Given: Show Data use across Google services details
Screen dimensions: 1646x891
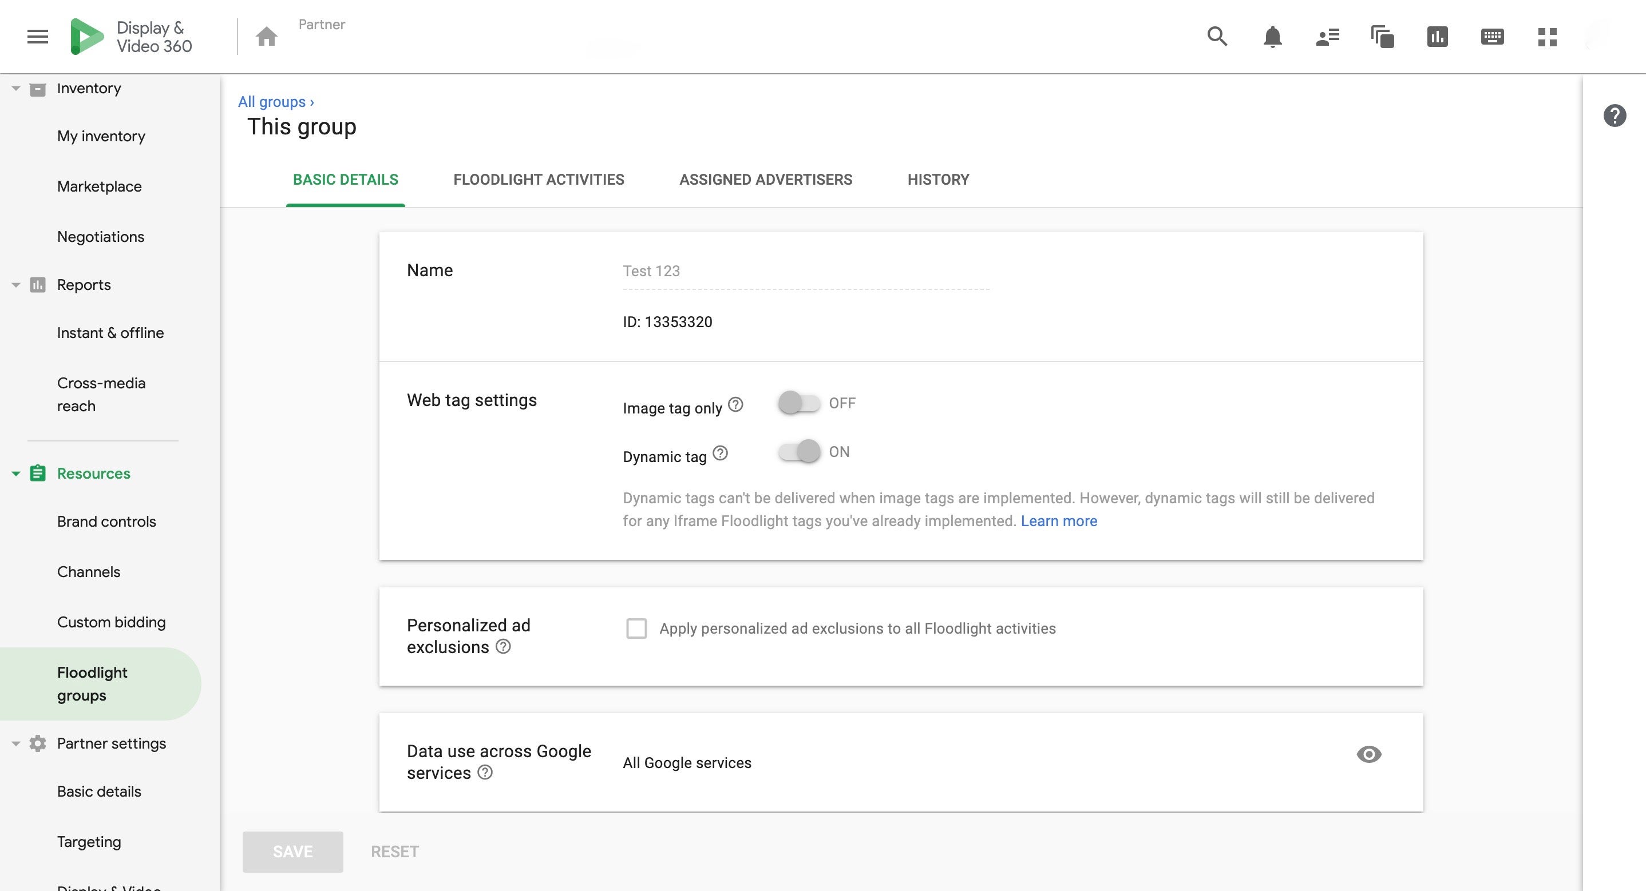Looking at the screenshot, I should (1368, 755).
